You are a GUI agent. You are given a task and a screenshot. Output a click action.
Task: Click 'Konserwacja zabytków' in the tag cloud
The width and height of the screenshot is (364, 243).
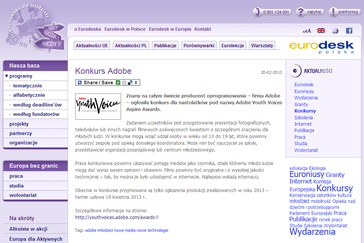pos(313,195)
